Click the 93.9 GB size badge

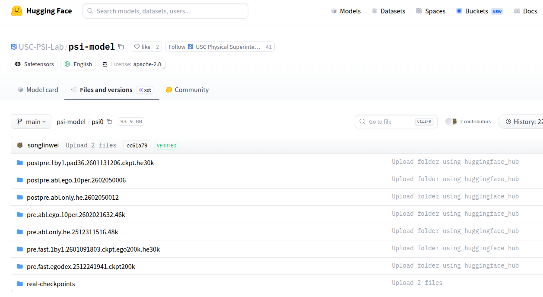coord(131,121)
